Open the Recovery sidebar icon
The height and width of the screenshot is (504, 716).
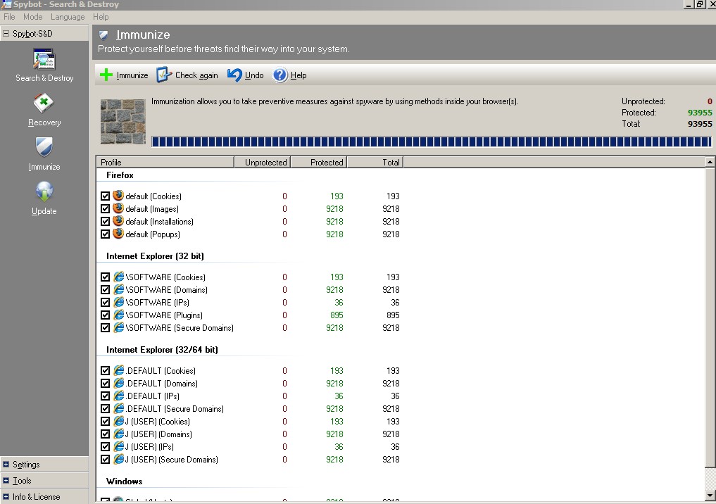tap(44, 103)
